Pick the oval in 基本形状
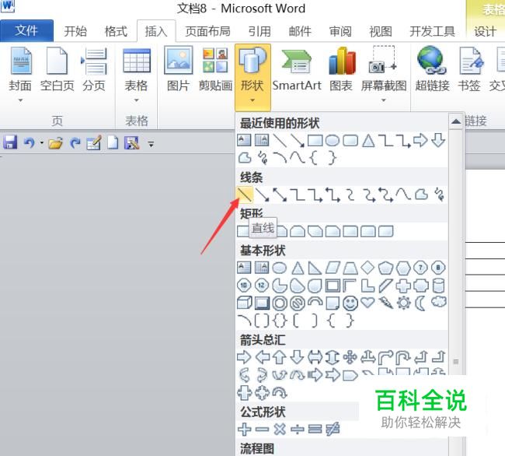Viewport: 505px width, 456px height. (x=279, y=268)
